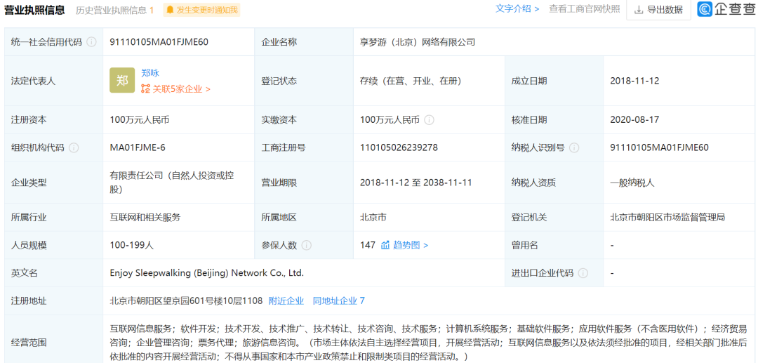Click 营业期限 2018-11-12 至 2038-11-11
Screen dimensions: 758x363
pos(415,183)
